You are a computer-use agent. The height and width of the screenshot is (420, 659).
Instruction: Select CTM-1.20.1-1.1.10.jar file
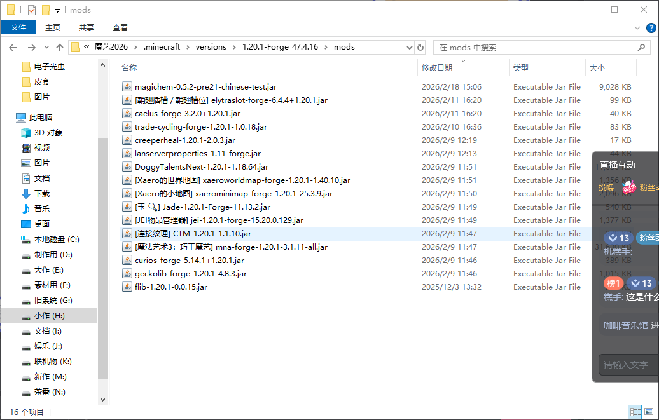(193, 234)
